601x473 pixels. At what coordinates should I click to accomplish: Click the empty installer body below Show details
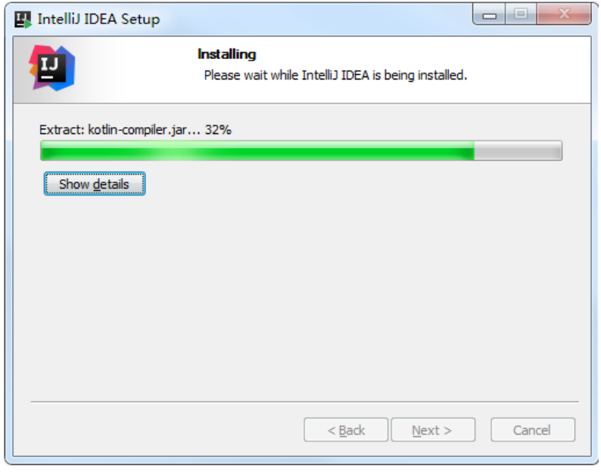[x=303, y=295]
